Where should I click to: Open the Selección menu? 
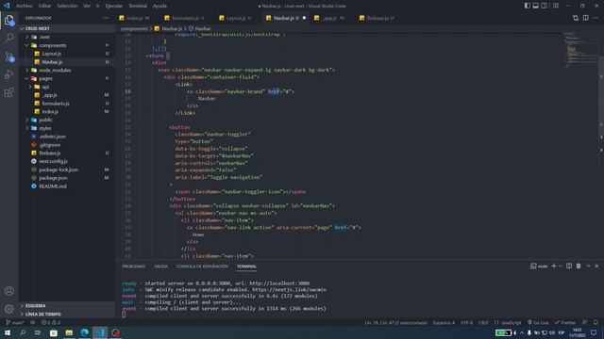[x=67, y=6]
